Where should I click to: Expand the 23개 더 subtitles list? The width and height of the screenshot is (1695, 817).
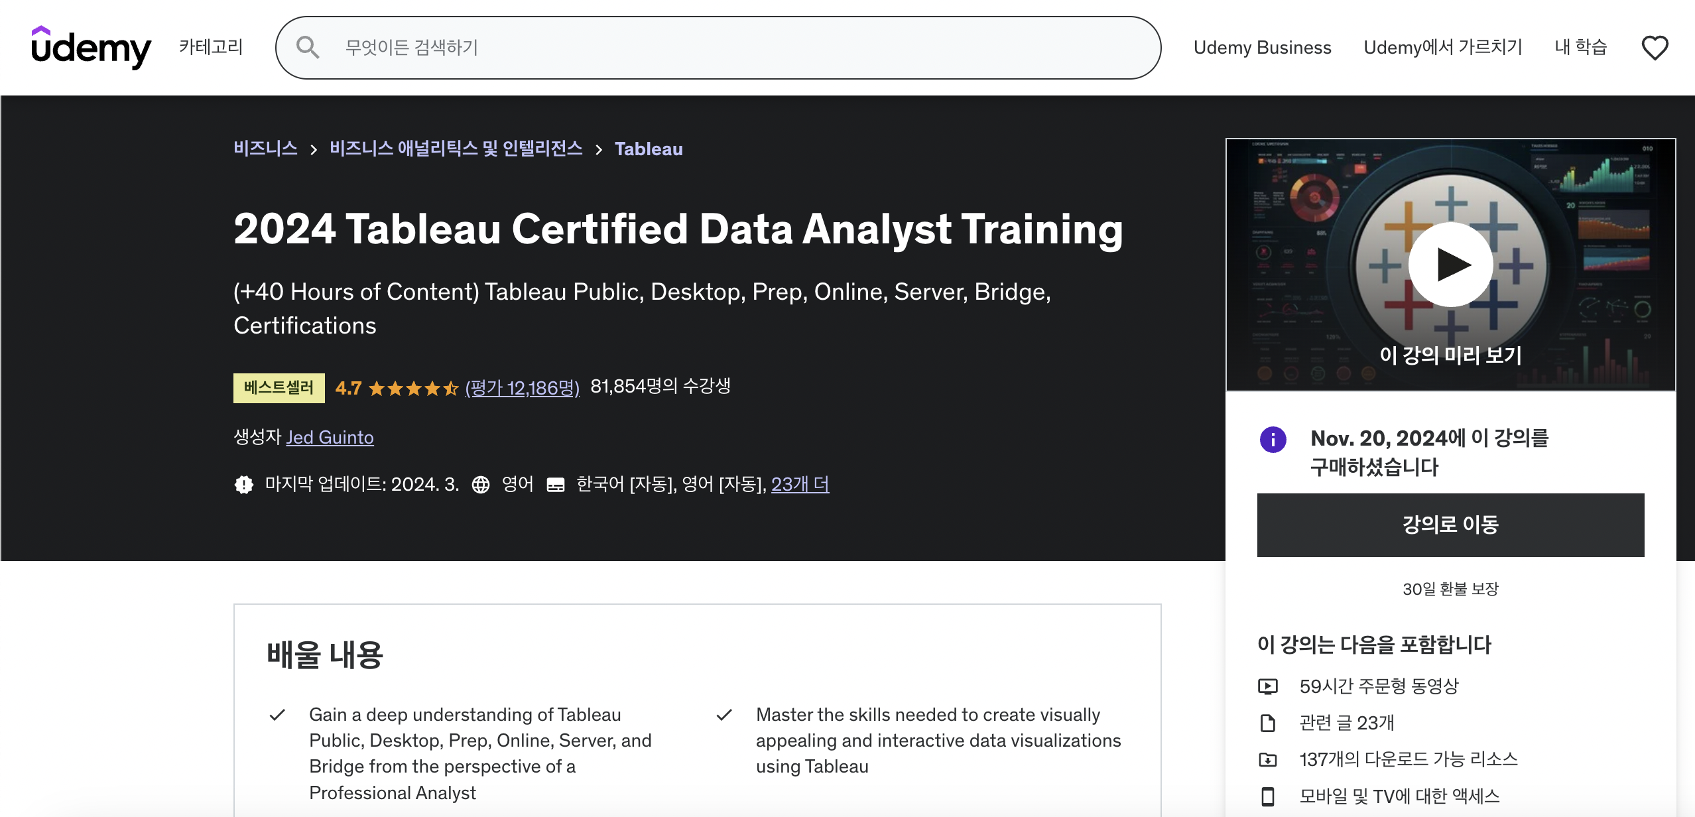(800, 484)
